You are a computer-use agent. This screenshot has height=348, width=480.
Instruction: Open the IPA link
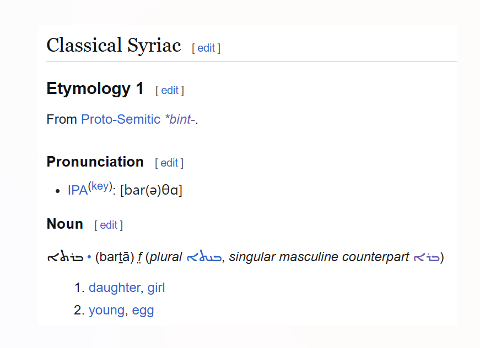click(x=78, y=190)
